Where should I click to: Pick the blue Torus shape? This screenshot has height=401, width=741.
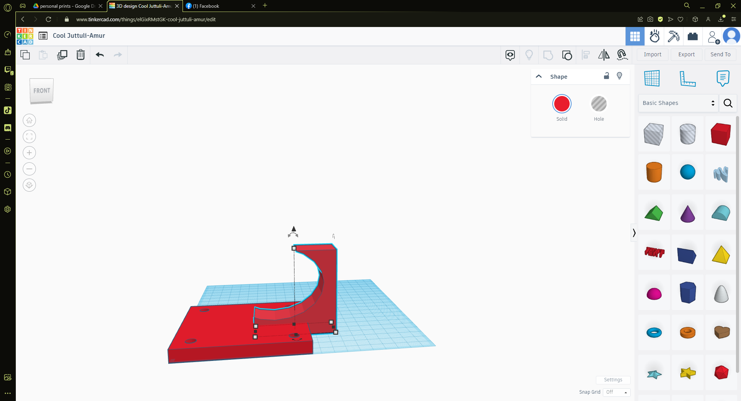click(x=654, y=332)
